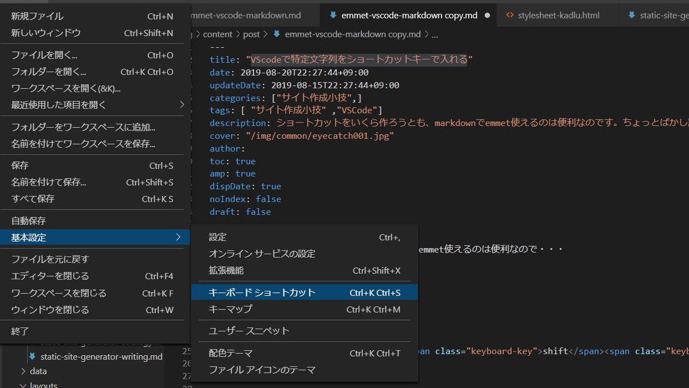
Task: Open 設定 in preferences submenu
Action: click(x=304, y=237)
